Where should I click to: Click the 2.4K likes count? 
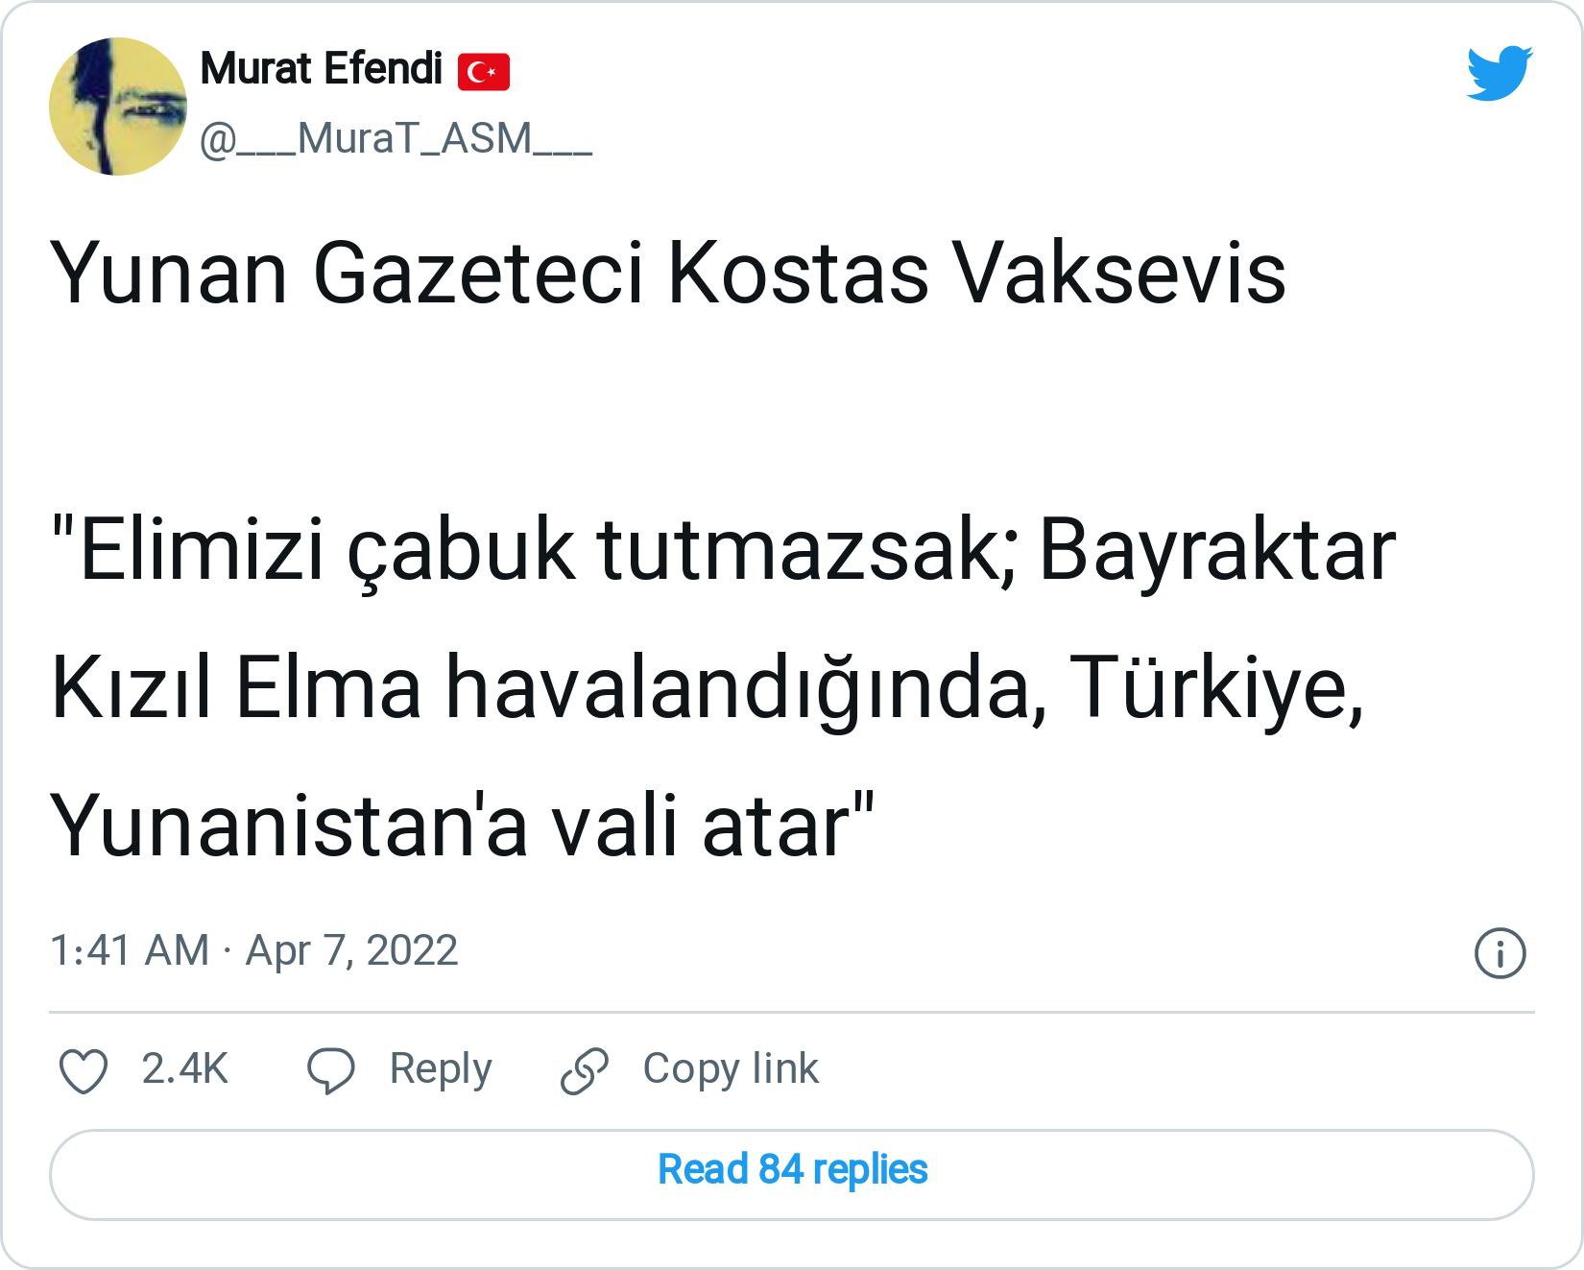184,1068
